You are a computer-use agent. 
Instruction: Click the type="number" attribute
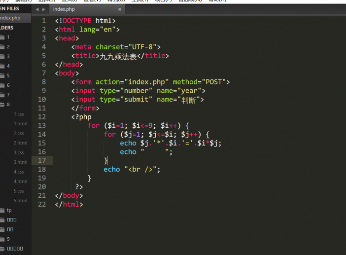click(x=126, y=91)
